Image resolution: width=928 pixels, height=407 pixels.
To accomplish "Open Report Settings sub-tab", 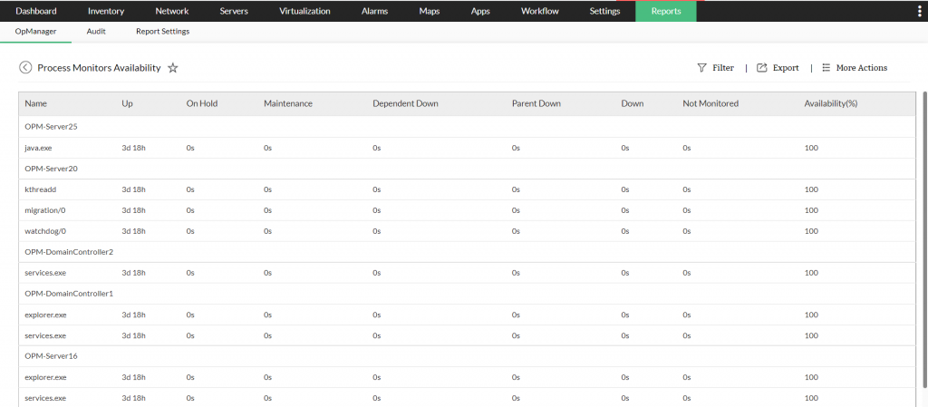I will click(x=162, y=32).
